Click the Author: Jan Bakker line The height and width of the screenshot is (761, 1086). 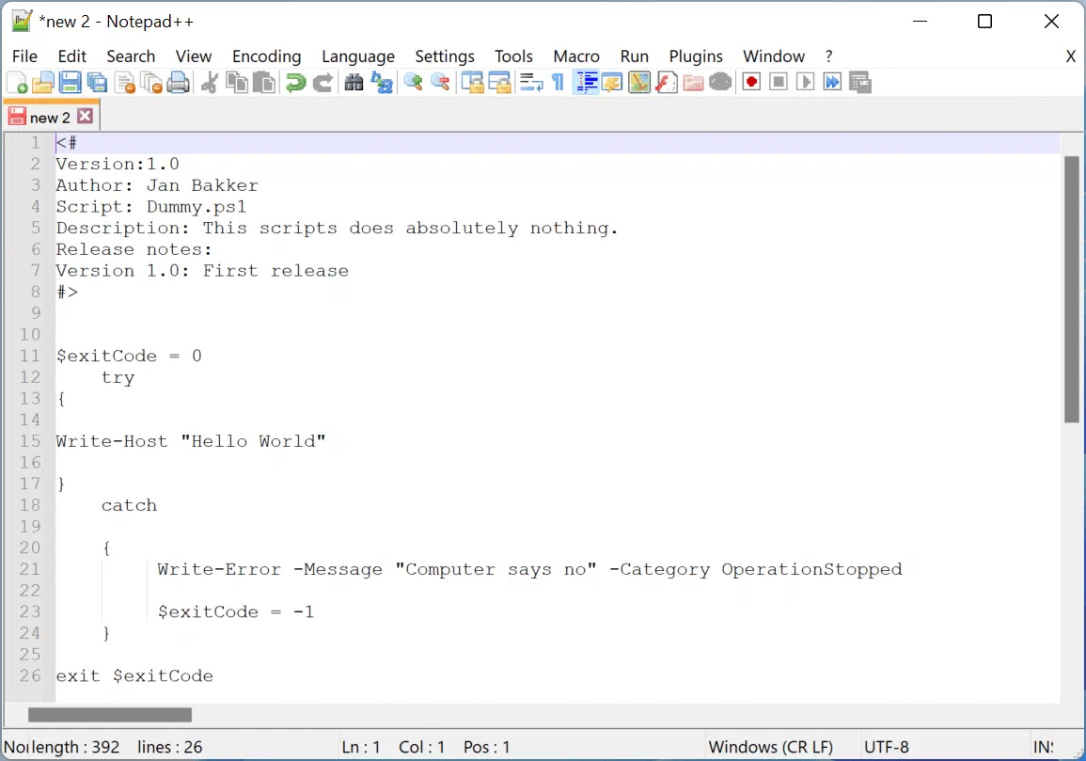pyautogui.click(x=156, y=185)
